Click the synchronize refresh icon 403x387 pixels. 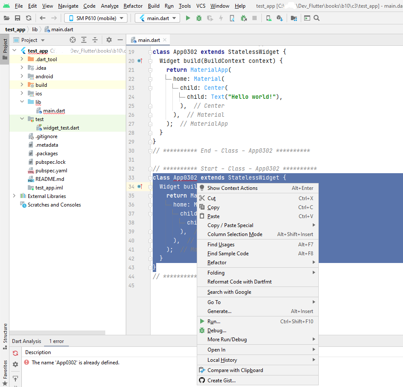[29, 18]
